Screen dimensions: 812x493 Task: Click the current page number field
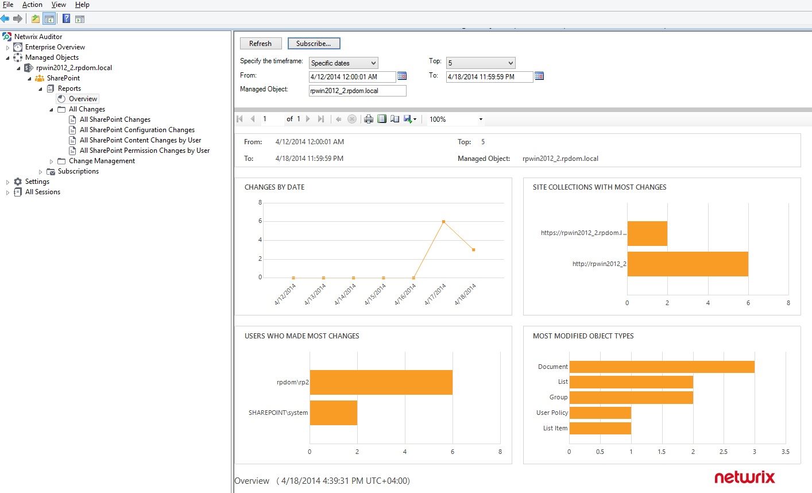point(271,119)
